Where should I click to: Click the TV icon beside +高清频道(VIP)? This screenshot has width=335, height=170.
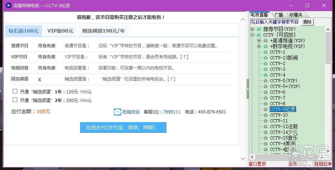click(x=266, y=40)
